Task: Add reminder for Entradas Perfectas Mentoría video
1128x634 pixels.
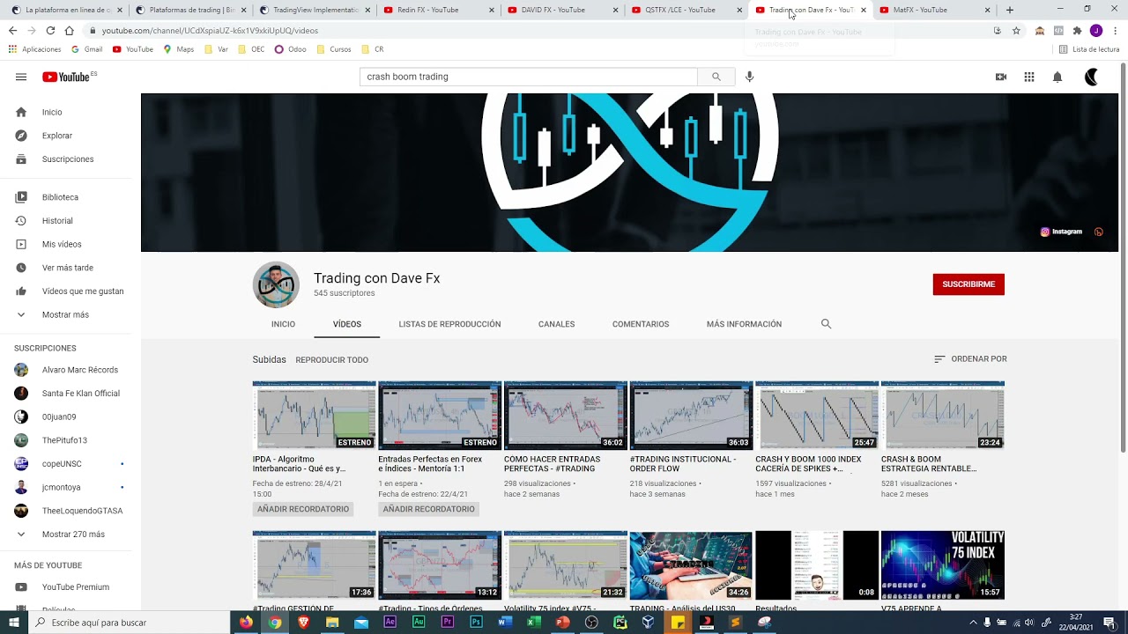Action: coord(428,509)
